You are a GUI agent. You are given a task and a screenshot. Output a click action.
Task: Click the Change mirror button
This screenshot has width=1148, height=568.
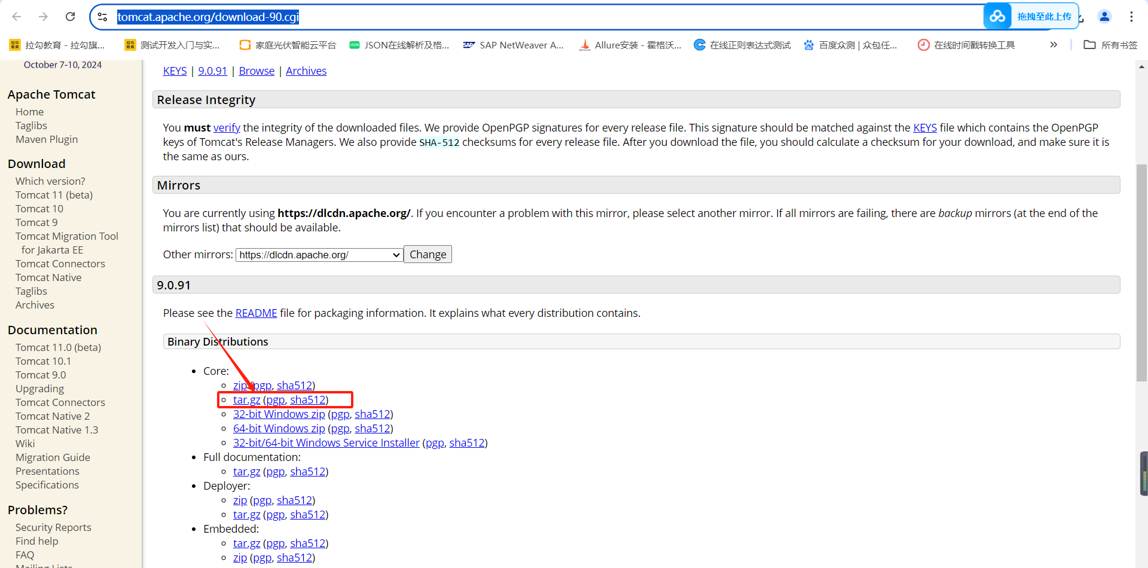428,254
